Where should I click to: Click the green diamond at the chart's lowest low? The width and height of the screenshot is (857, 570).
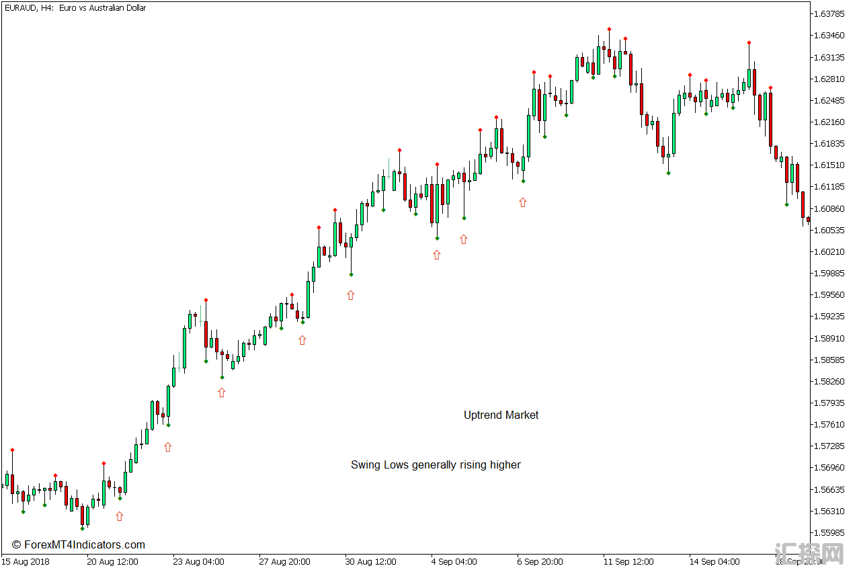tap(82, 528)
